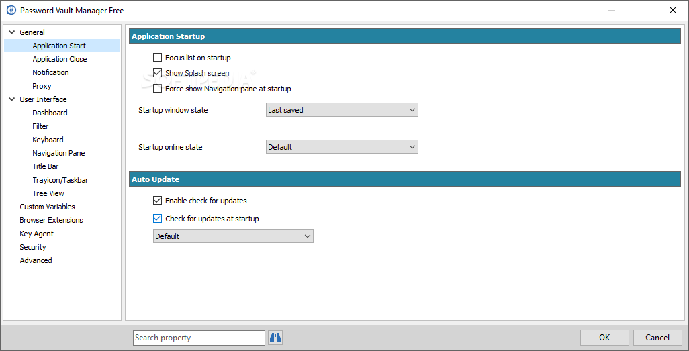This screenshot has height=351, width=689.
Task: Toggle Check for updates at startup
Action: [157, 218]
